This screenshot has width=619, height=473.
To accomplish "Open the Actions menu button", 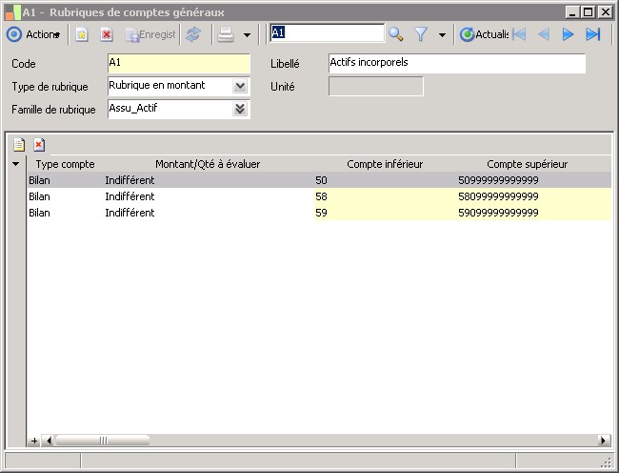I will 33,34.
